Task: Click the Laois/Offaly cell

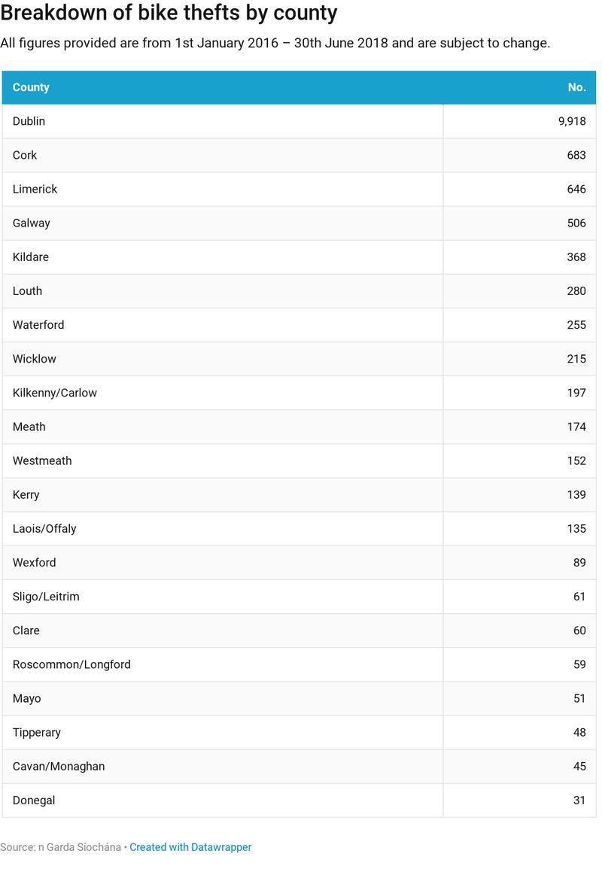Action: (44, 528)
